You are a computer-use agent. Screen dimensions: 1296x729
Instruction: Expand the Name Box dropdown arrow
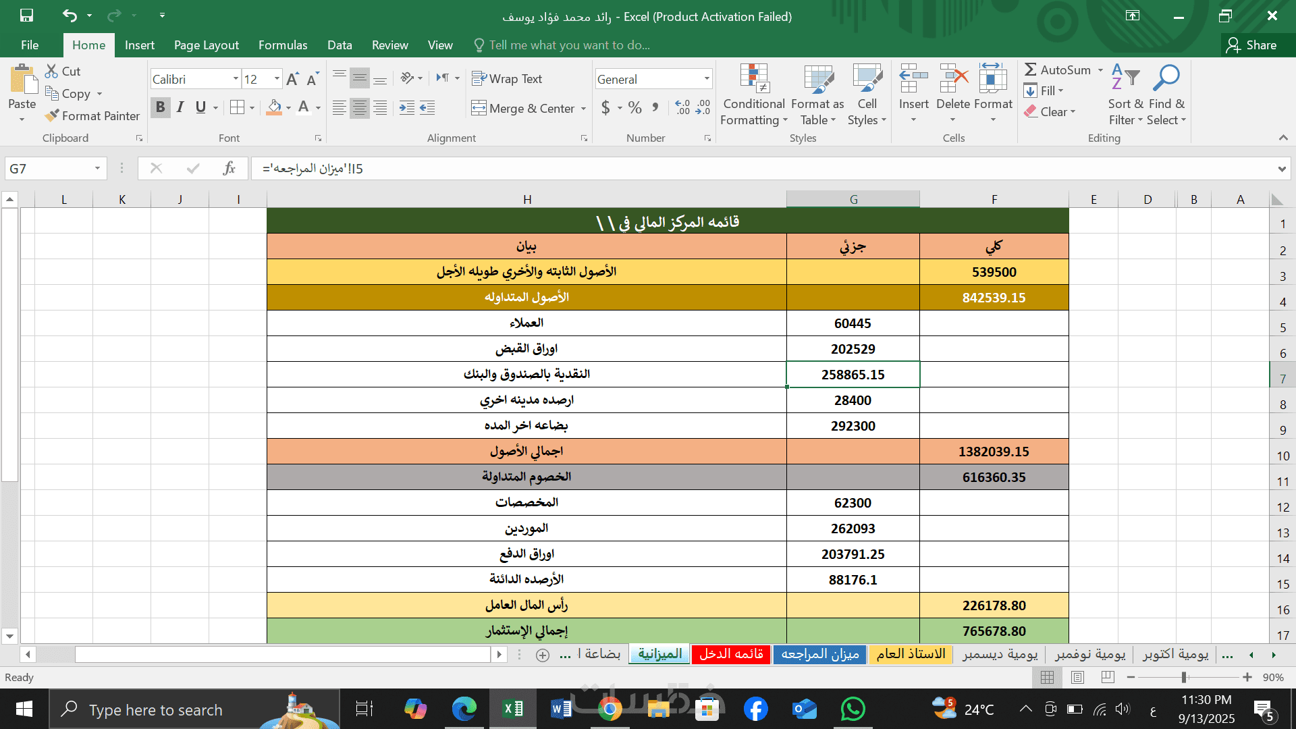pyautogui.click(x=97, y=169)
